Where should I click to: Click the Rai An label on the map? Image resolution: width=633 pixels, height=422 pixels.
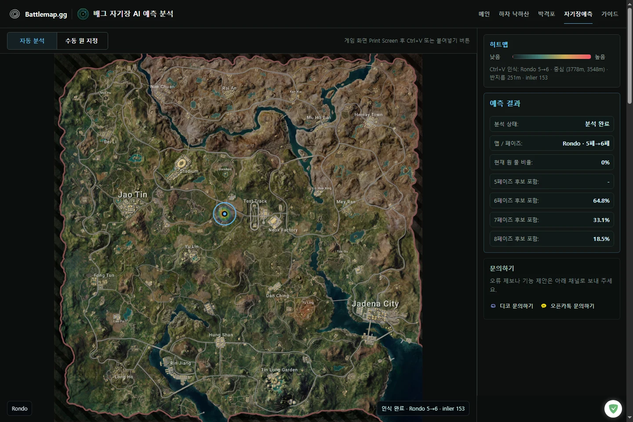click(229, 88)
